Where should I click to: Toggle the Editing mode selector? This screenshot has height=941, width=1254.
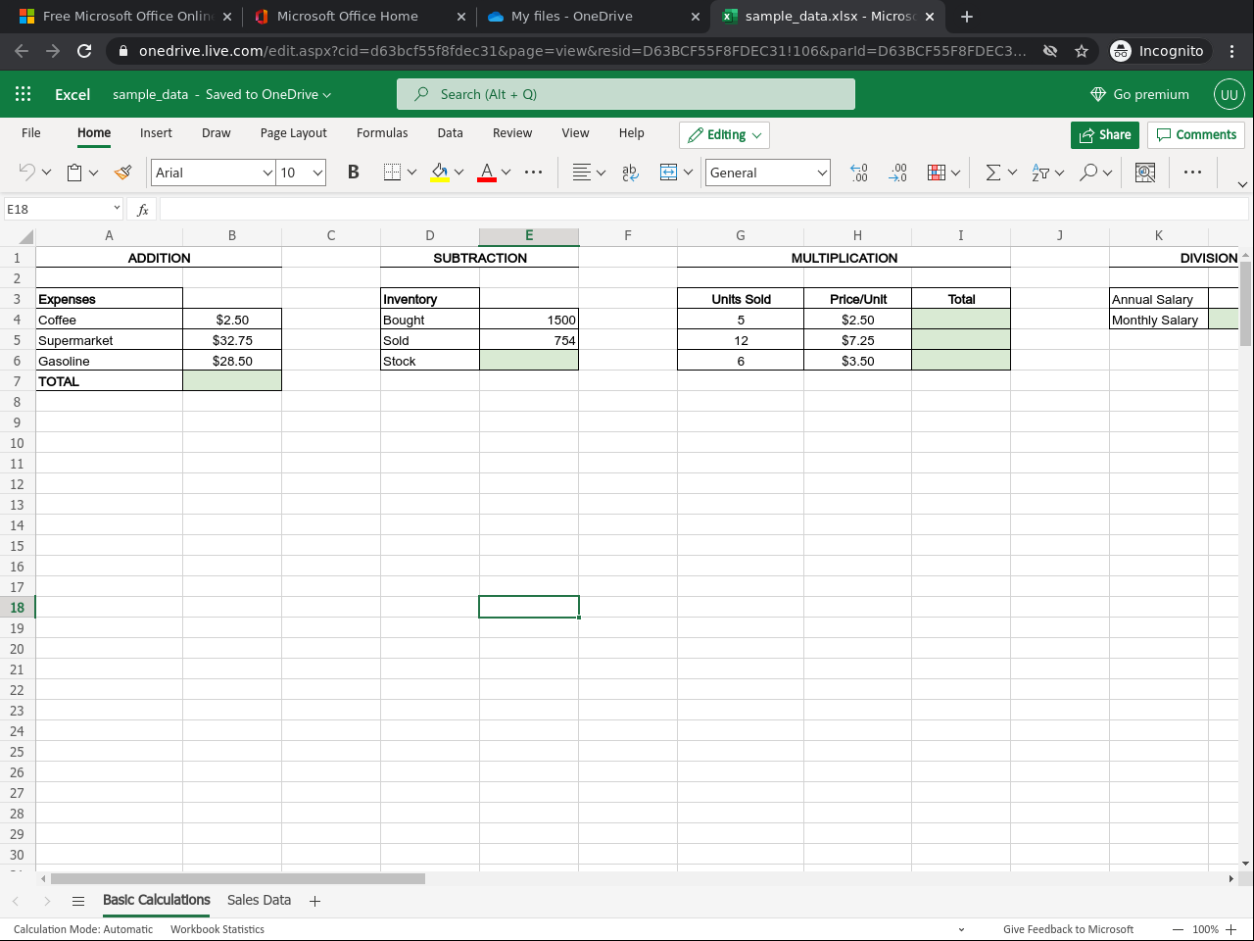(724, 134)
